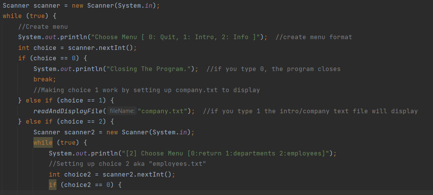Click the "Closing The Program." string

click(149, 69)
